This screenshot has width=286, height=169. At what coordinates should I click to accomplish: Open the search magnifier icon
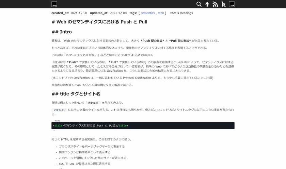[199, 4]
